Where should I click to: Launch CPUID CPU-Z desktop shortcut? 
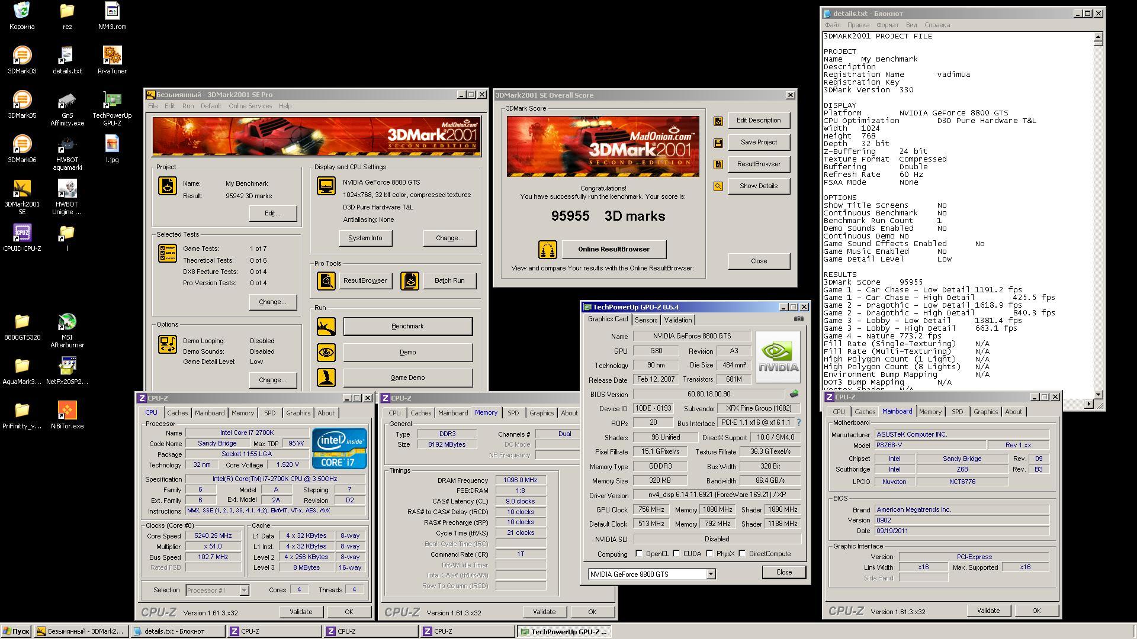click(x=22, y=238)
